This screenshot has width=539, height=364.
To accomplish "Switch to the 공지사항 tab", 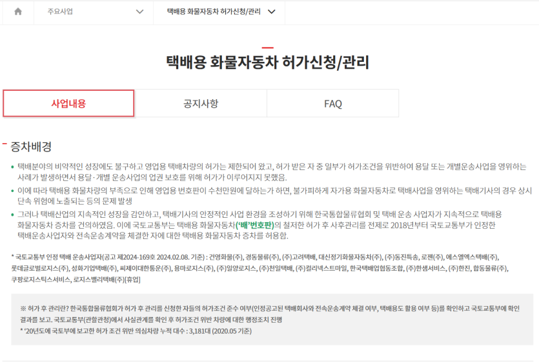I will click(201, 104).
